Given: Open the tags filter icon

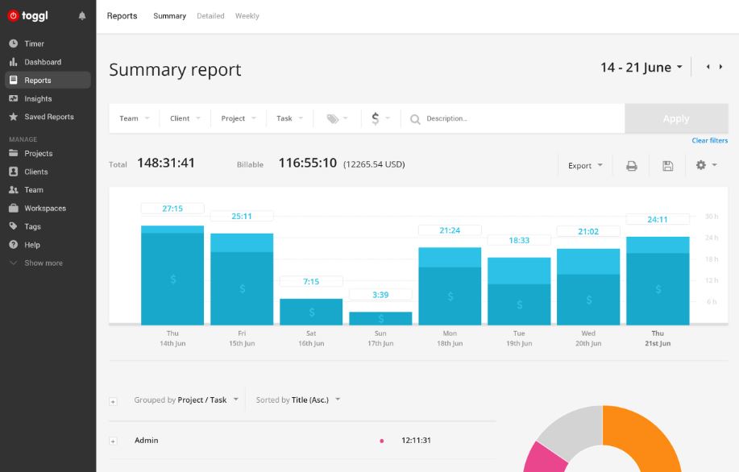Looking at the screenshot, I should click(x=337, y=118).
